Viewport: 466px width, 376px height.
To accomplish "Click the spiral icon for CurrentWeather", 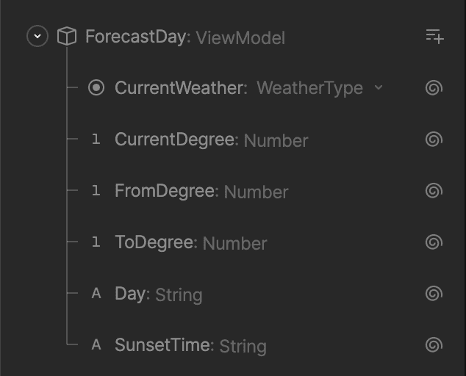I will click(x=434, y=88).
